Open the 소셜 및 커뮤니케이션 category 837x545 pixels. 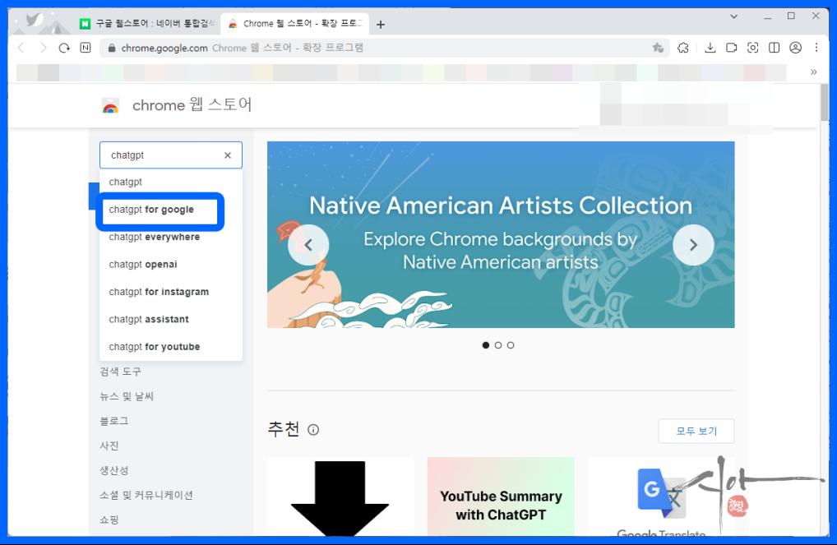[x=146, y=495]
